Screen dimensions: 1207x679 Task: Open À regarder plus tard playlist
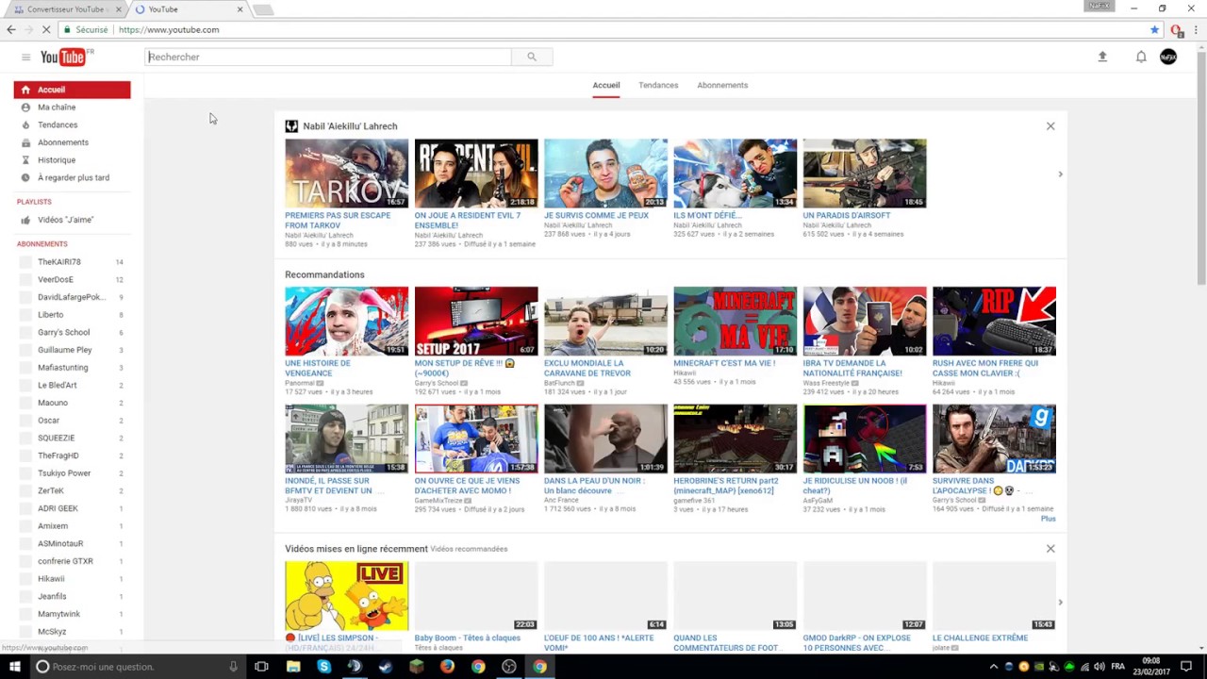tap(72, 177)
